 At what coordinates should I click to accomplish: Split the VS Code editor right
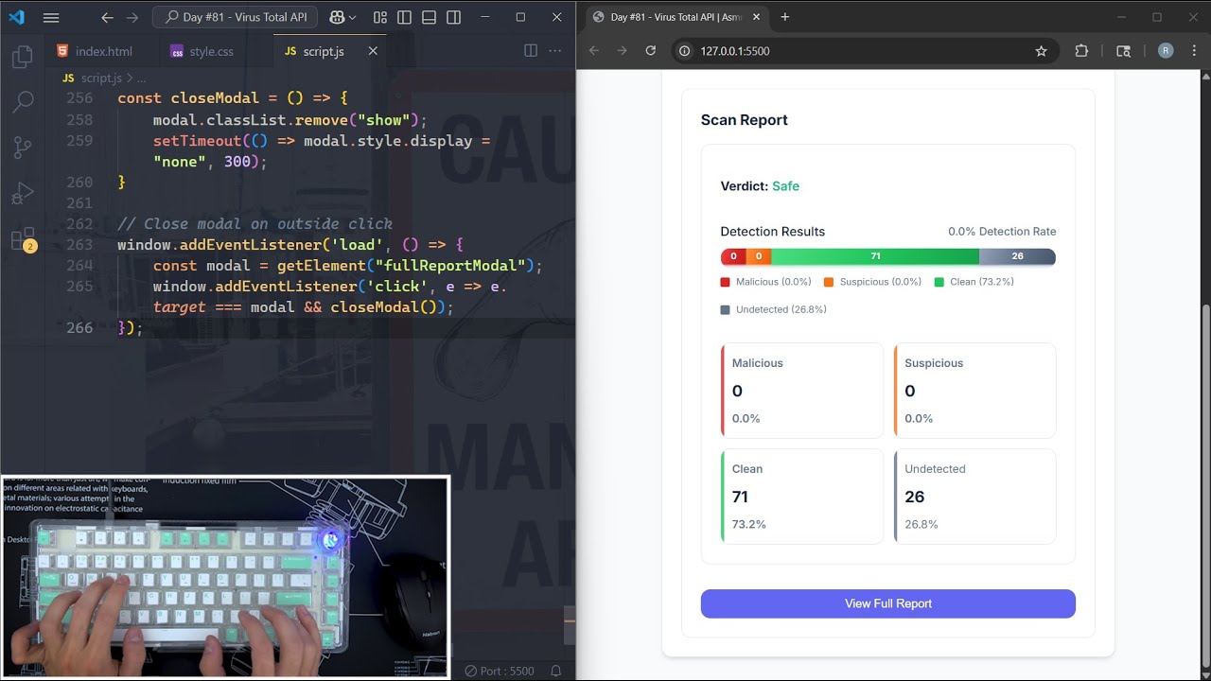click(531, 51)
